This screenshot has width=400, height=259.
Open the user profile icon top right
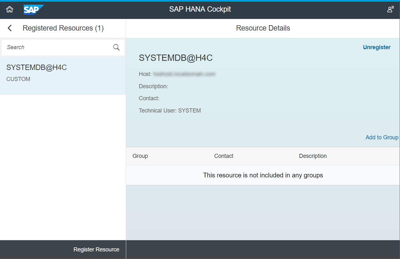click(x=390, y=9)
